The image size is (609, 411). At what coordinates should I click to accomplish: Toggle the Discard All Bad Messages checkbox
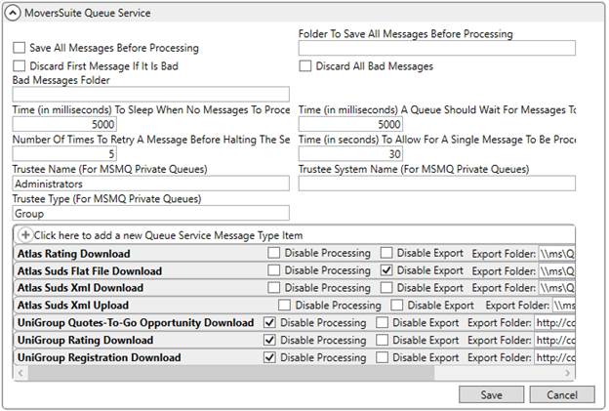click(305, 66)
